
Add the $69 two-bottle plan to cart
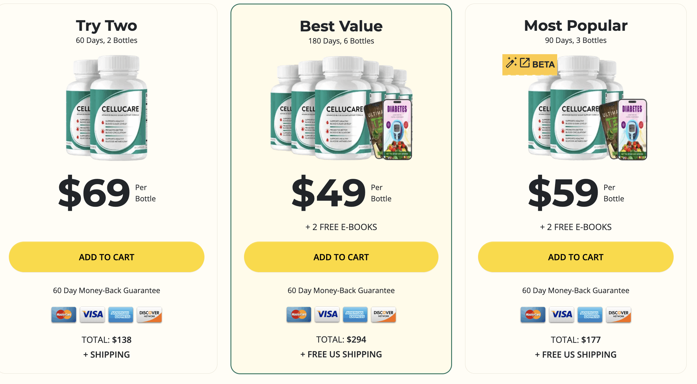pos(106,257)
